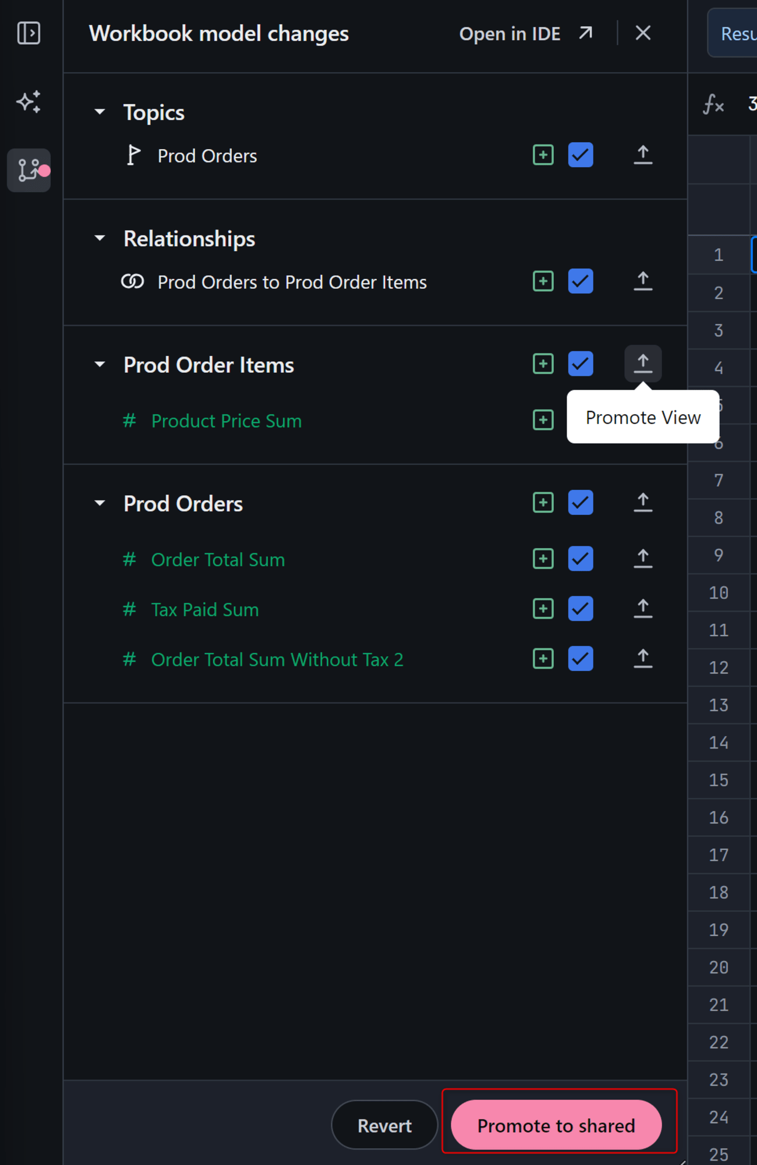Collapse the Prod Orders view section
The width and height of the screenshot is (757, 1165).
[100, 503]
